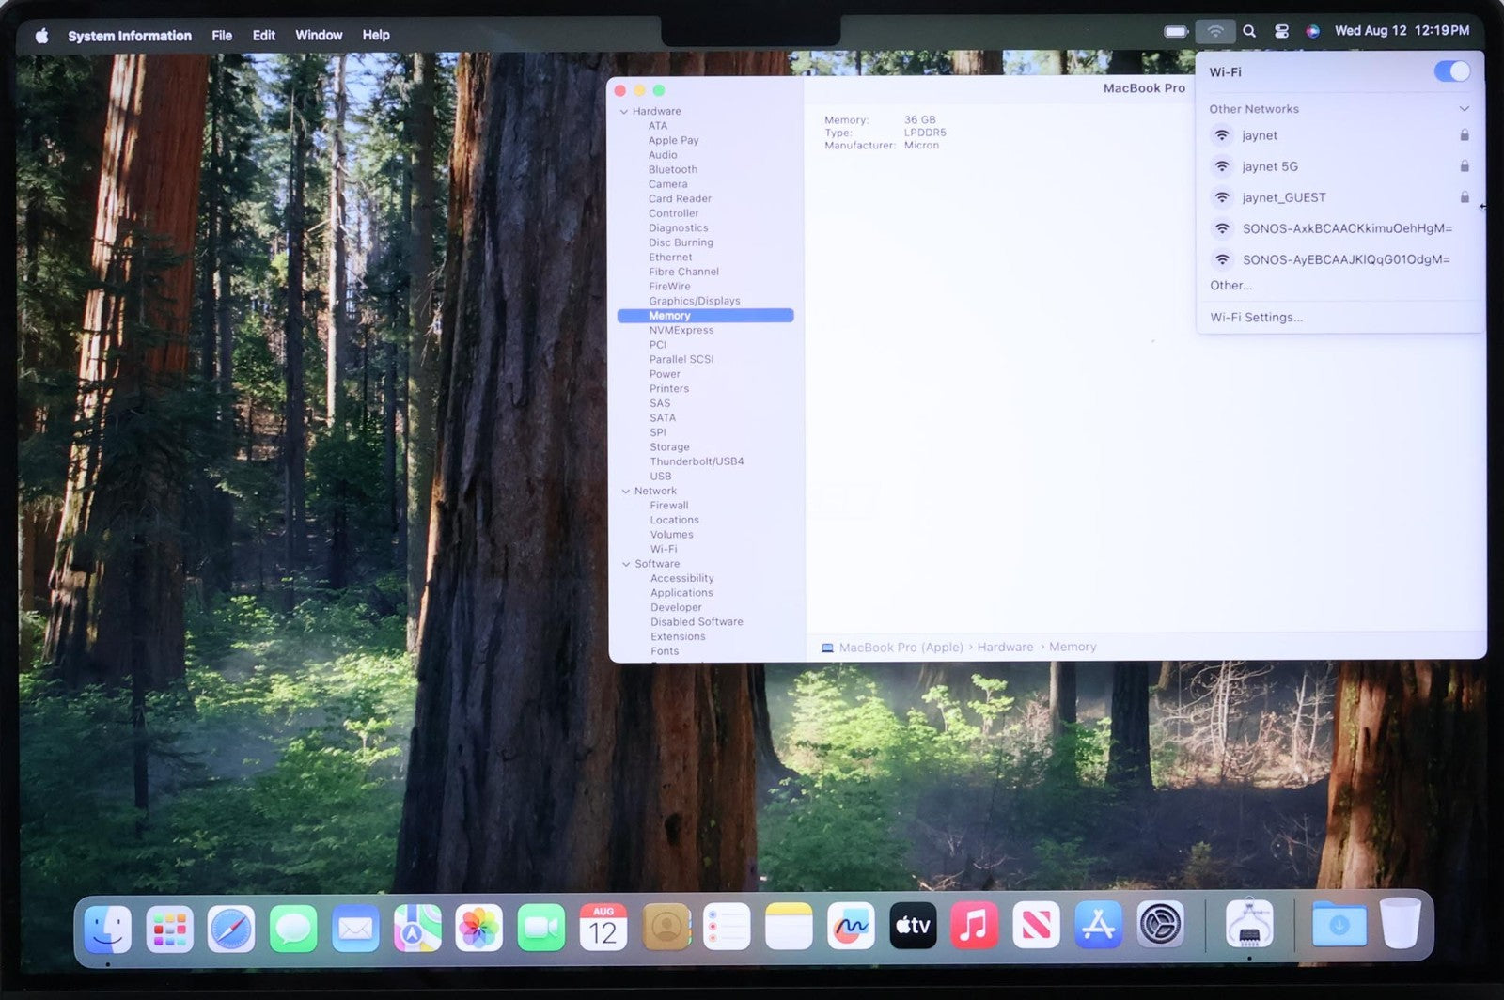Screen dimensions: 1504x1000
Task: Open the Downloads folder in the Dock
Action: click(x=1339, y=925)
